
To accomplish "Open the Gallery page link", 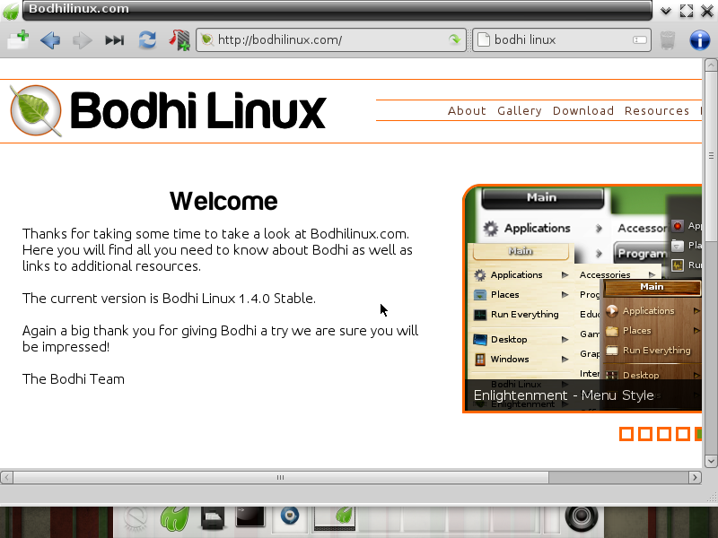I will (520, 110).
